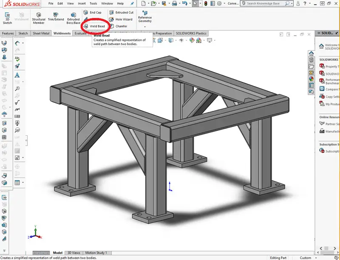Open the Insert menu
Image resolution: width=340 pixels, height=260 pixels.
tap(82, 3)
